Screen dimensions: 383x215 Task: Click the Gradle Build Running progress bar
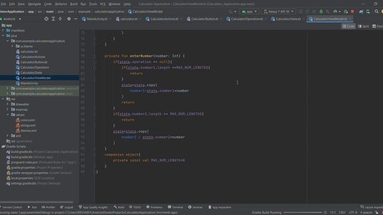(302, 213)
